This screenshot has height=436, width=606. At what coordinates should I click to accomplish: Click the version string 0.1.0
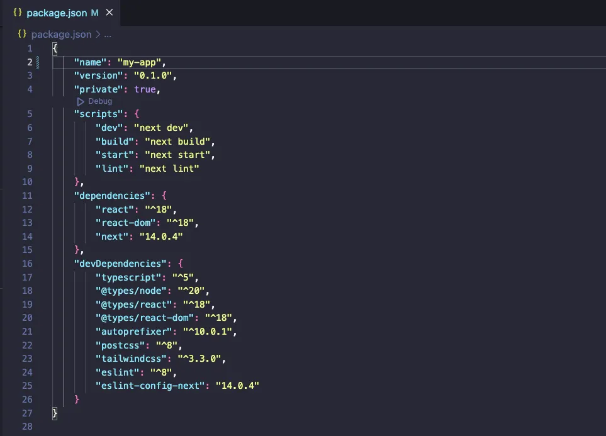point(152,75)
